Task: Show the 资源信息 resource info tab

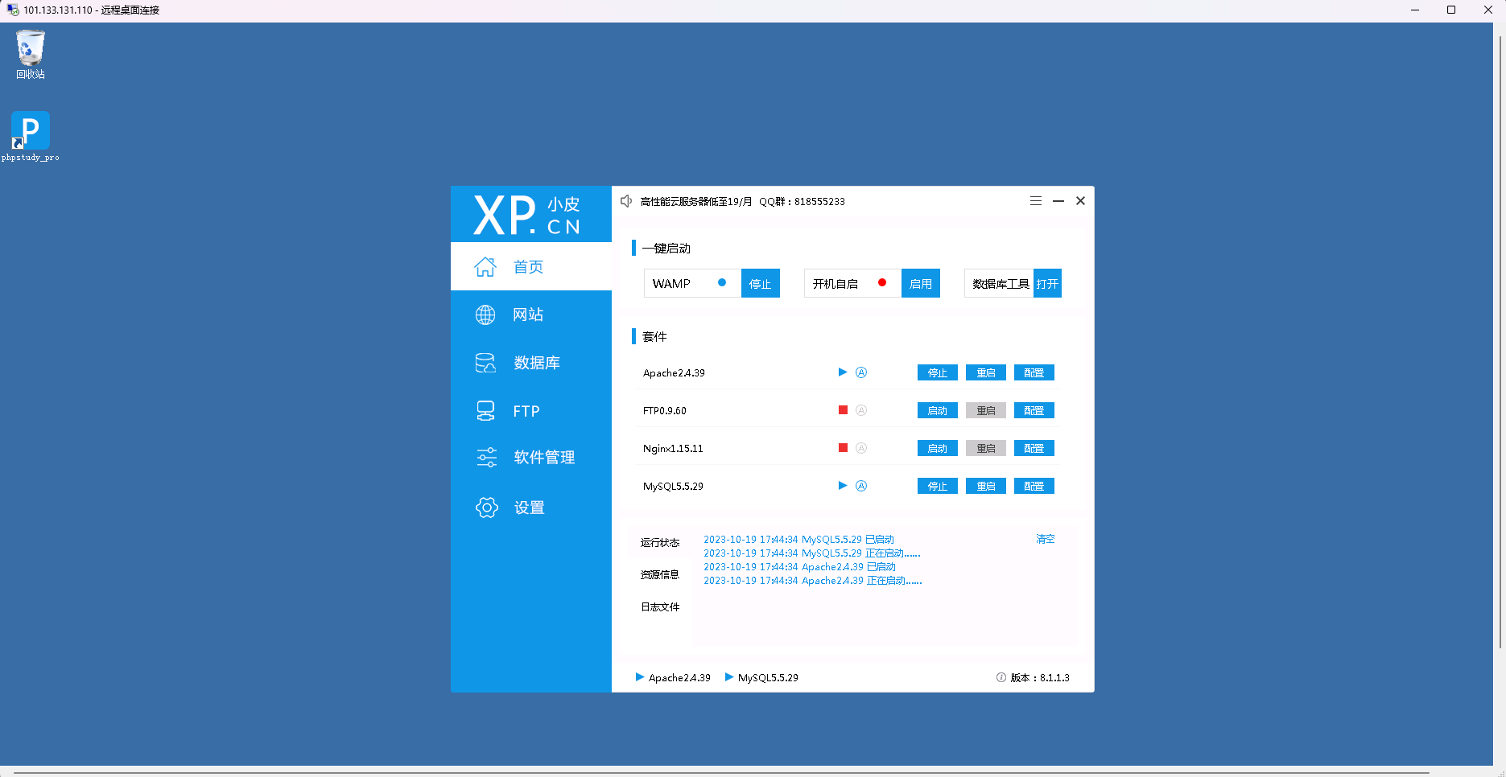Action: coord(660,574)
